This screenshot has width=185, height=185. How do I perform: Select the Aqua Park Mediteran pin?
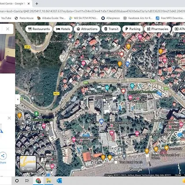132,86
